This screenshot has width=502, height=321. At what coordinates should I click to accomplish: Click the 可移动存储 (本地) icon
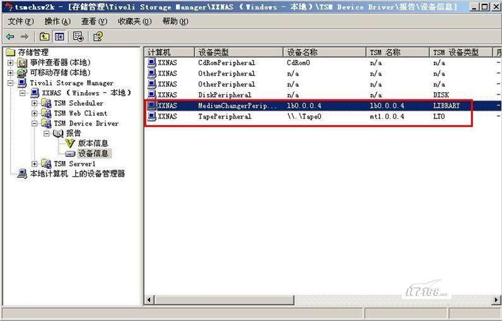[22, 73]
